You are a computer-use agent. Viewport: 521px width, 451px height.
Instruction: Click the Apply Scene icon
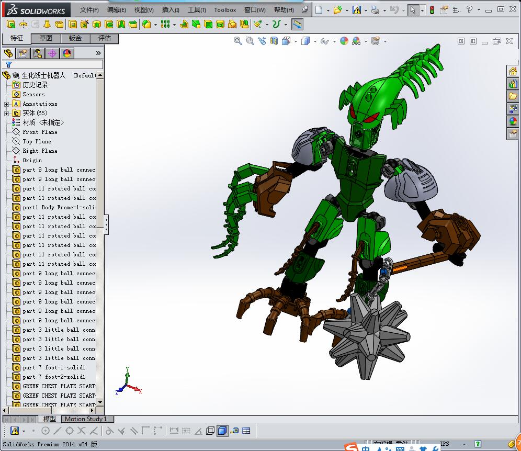356,41
